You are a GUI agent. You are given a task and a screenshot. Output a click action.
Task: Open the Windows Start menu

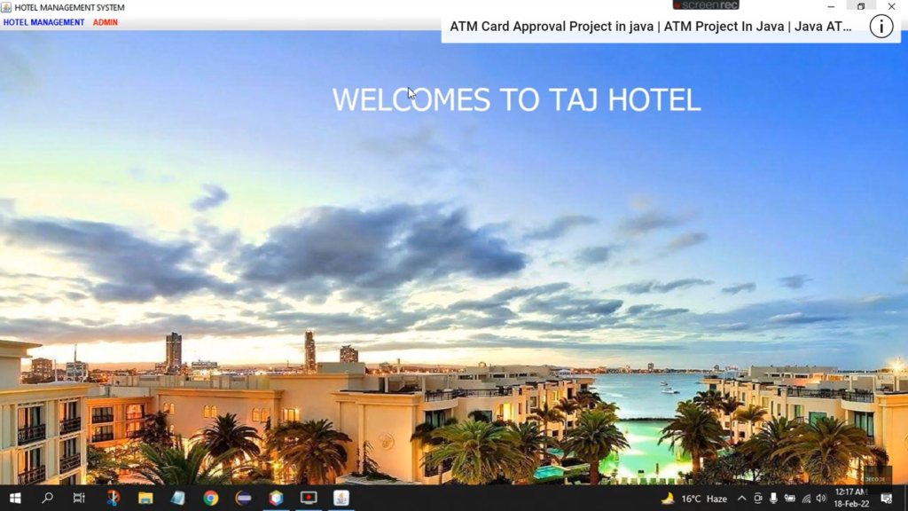coord(15,499)
